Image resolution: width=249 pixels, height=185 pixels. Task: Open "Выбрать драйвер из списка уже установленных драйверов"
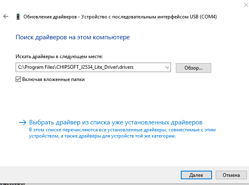point(116,122)
